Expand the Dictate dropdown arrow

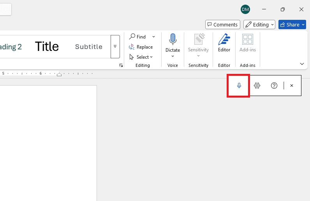point(173,56)
